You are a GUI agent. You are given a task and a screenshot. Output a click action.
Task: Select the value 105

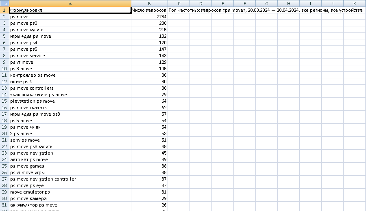pos(149,69)
